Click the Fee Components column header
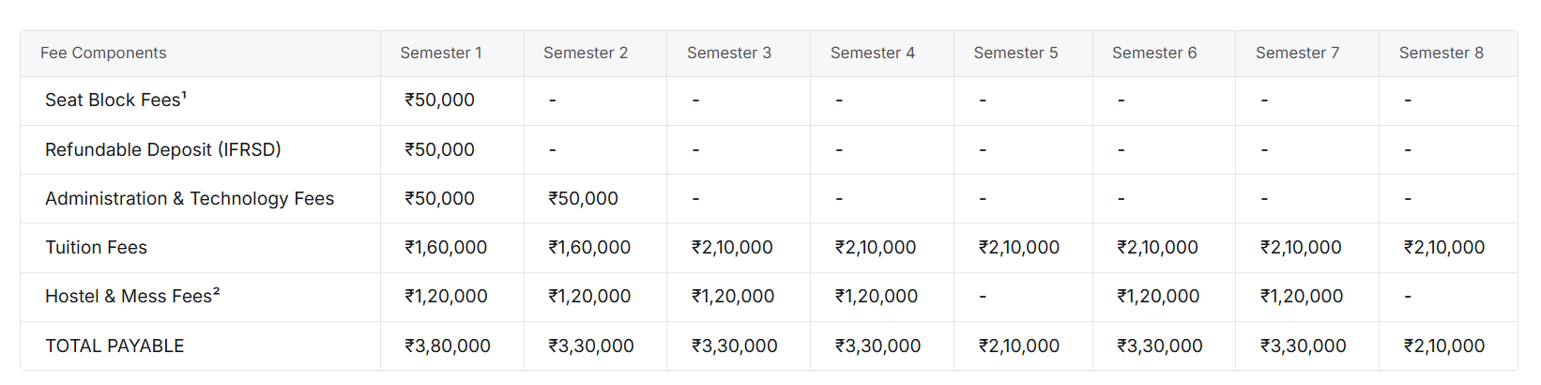 [x=103, y=54]
